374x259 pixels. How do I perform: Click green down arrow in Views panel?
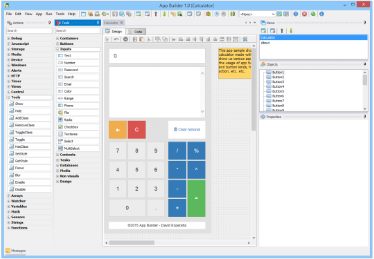291,30
